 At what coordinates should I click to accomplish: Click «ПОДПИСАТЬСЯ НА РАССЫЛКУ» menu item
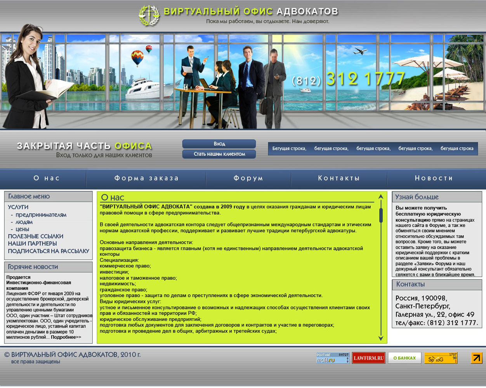coord(49,251)
